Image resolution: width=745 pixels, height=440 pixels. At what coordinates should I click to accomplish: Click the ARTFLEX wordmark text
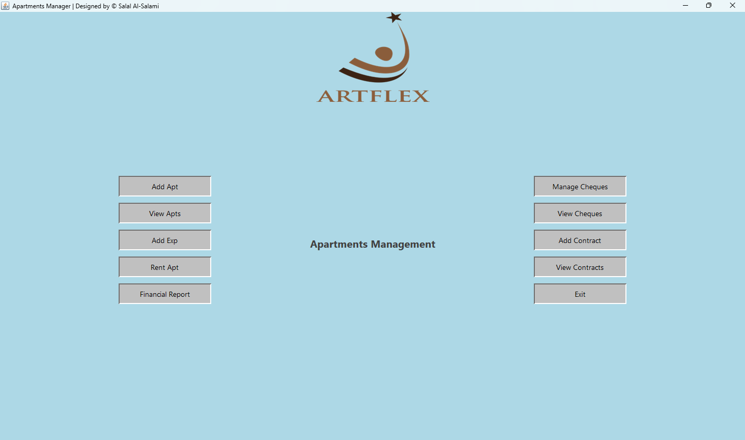point(372,97)
